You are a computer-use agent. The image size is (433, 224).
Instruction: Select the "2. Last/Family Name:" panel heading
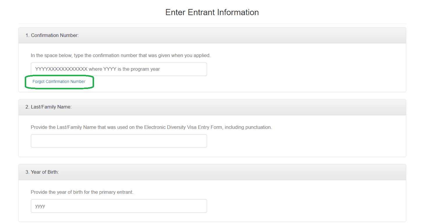(x=49, y=107)
